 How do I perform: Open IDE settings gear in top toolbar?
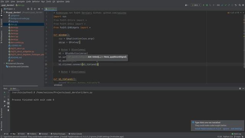[x=243, y=5]
